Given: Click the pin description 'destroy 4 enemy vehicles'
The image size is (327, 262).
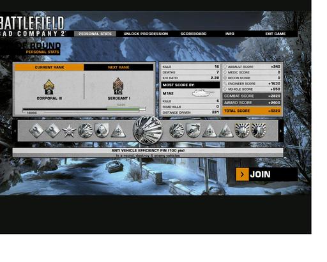Looking at the screenshot, I should (x=158, y=156).
